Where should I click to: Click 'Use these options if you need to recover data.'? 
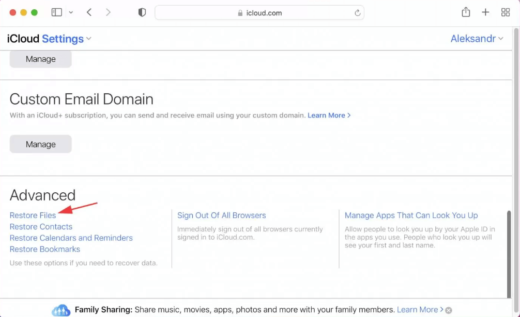(84, 263)
